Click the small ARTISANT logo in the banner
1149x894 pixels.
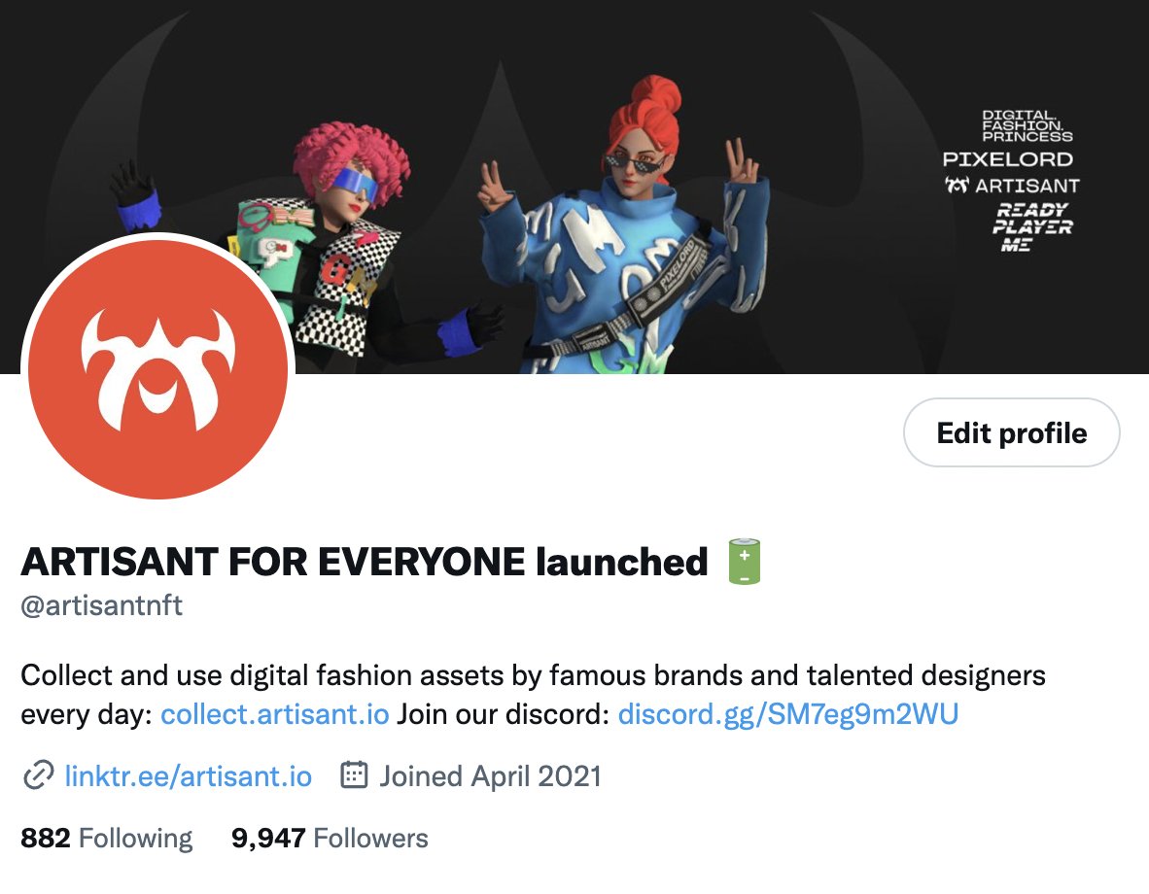pyautogui.click(x=1011, y=186)
